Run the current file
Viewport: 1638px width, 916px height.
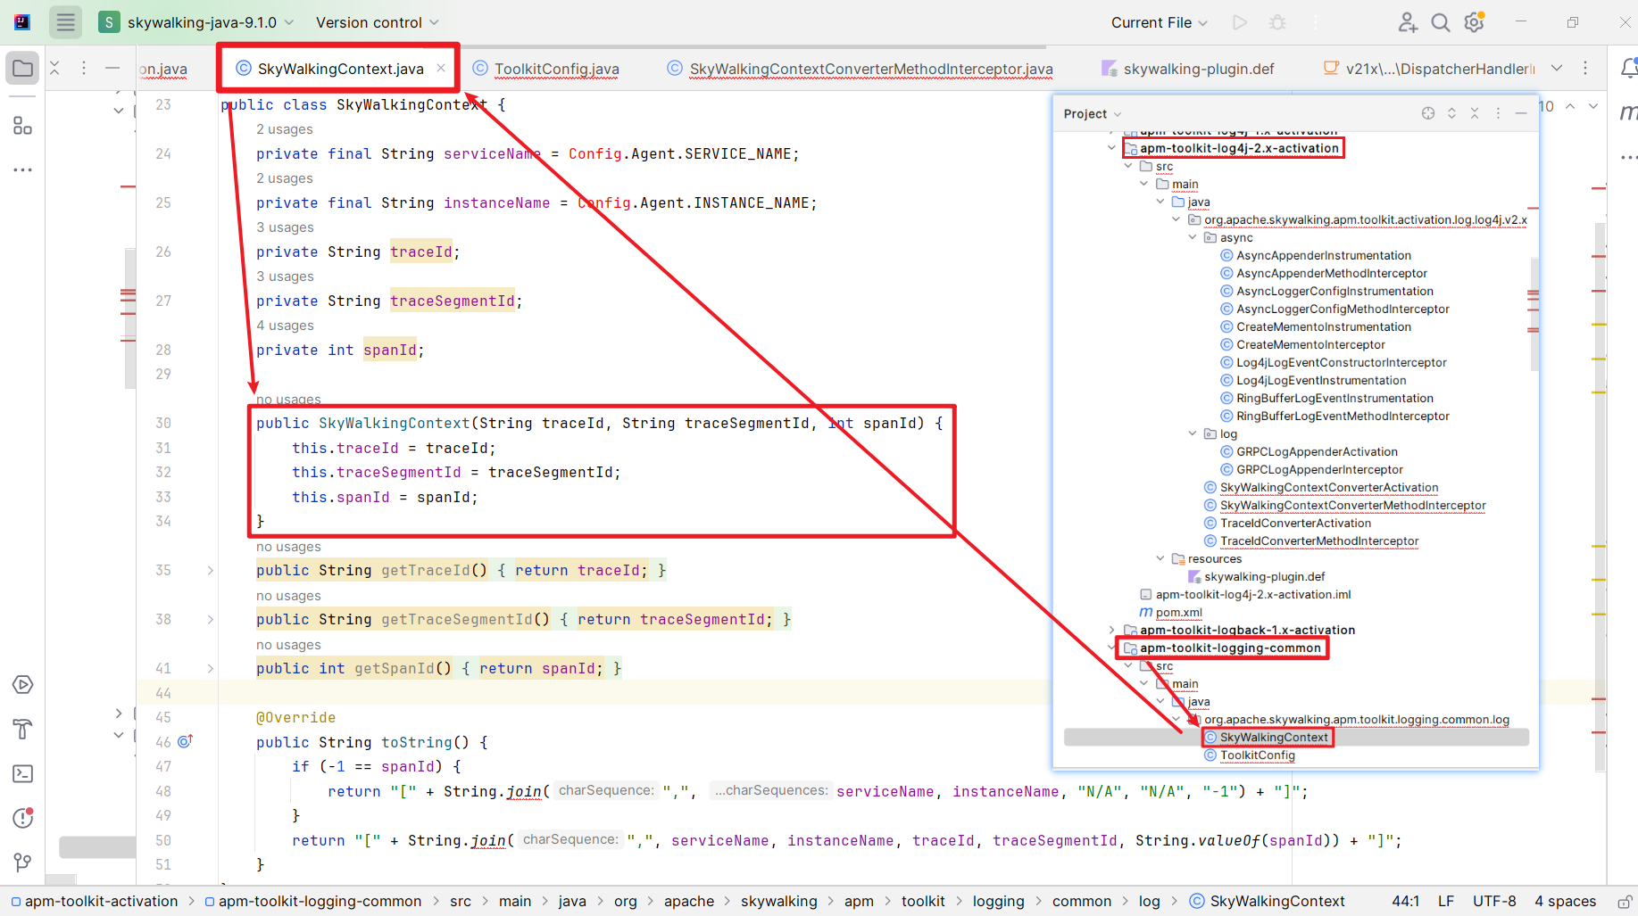(x=1240, y=22)
